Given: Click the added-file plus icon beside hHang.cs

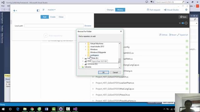Looking at the screenshot, I should (187, 71).
